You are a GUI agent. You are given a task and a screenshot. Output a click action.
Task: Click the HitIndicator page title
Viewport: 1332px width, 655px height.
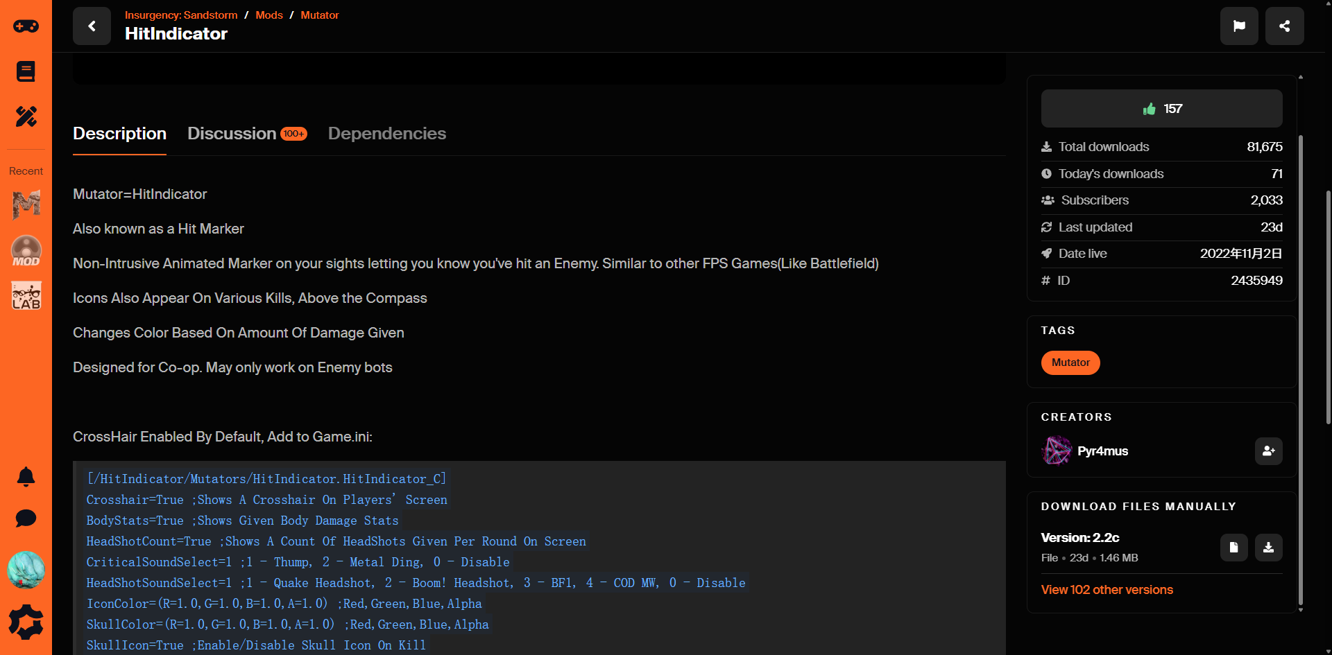176,34
